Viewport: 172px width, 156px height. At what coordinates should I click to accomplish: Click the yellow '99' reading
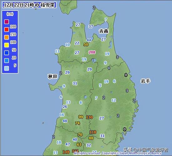coord(81,117)
